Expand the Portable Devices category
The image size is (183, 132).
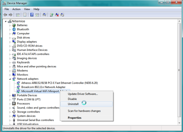tap(10, 95)
